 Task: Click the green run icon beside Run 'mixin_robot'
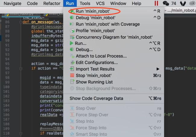tap(72, 11)
